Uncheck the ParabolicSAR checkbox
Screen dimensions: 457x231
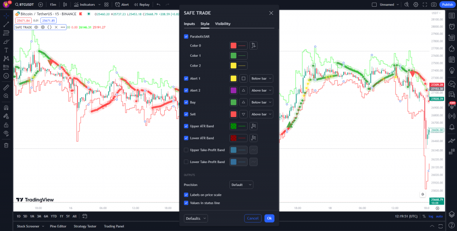click(x=186, y=37)
